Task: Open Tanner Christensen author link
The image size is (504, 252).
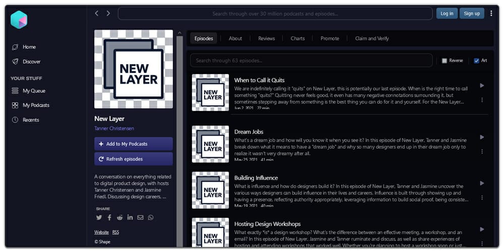Action: (x=114, y=129)
